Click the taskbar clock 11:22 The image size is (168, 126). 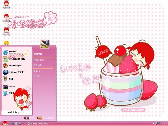coord(165,124)
